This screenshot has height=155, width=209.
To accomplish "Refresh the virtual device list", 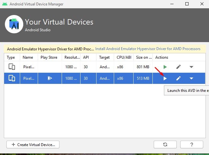I will (165, 144).
